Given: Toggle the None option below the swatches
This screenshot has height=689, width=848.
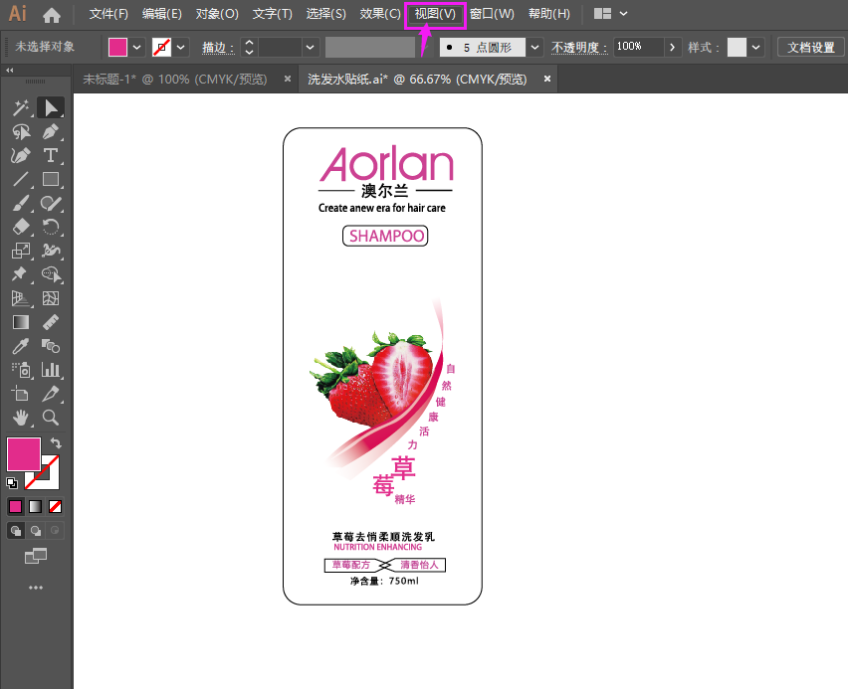Looking at the screenshot, I should pos(56,506).
